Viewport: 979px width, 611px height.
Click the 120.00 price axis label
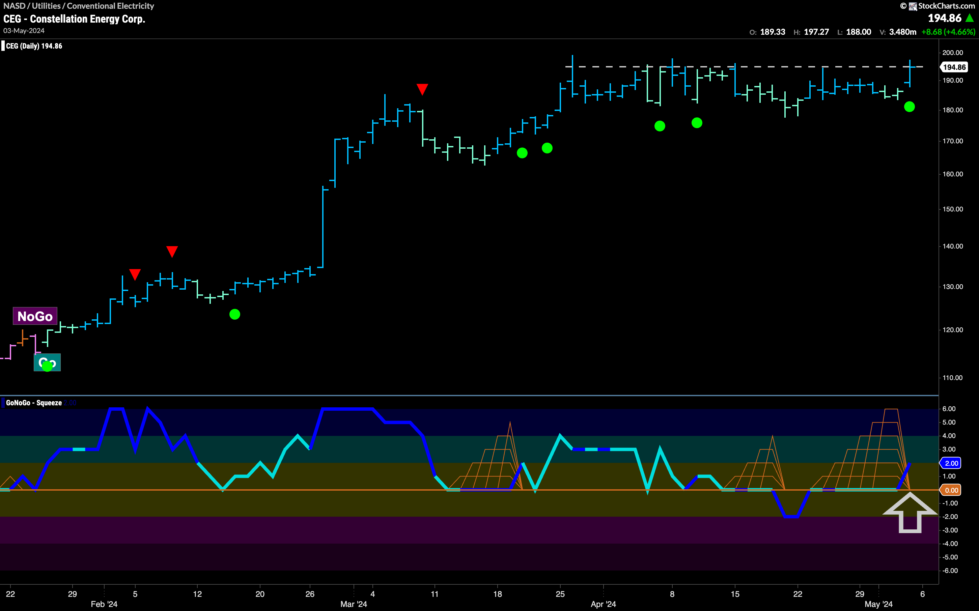point(953,330)
